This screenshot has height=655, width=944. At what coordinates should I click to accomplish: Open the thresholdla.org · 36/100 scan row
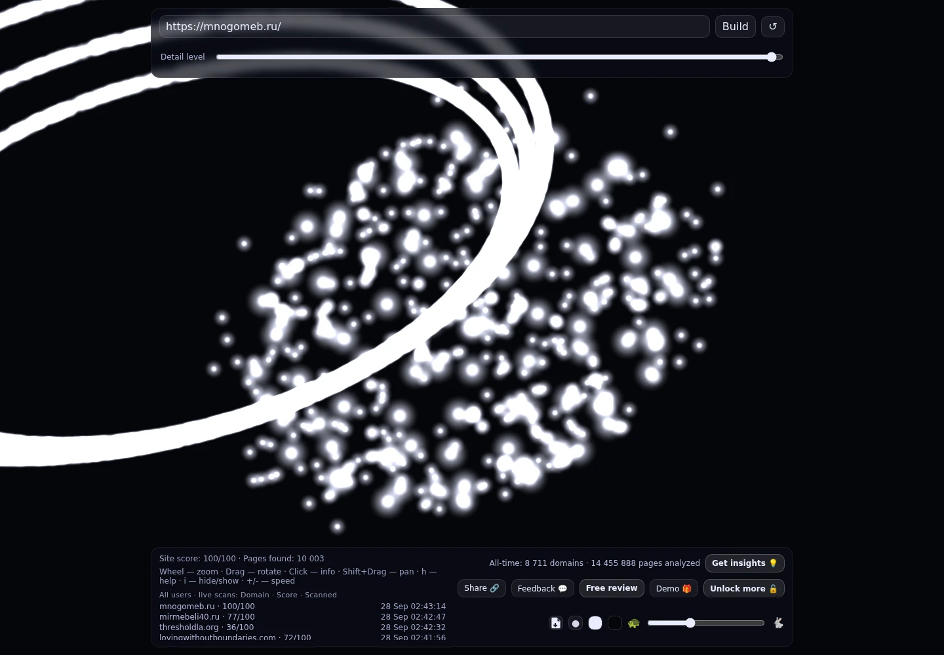pos(302,627)
